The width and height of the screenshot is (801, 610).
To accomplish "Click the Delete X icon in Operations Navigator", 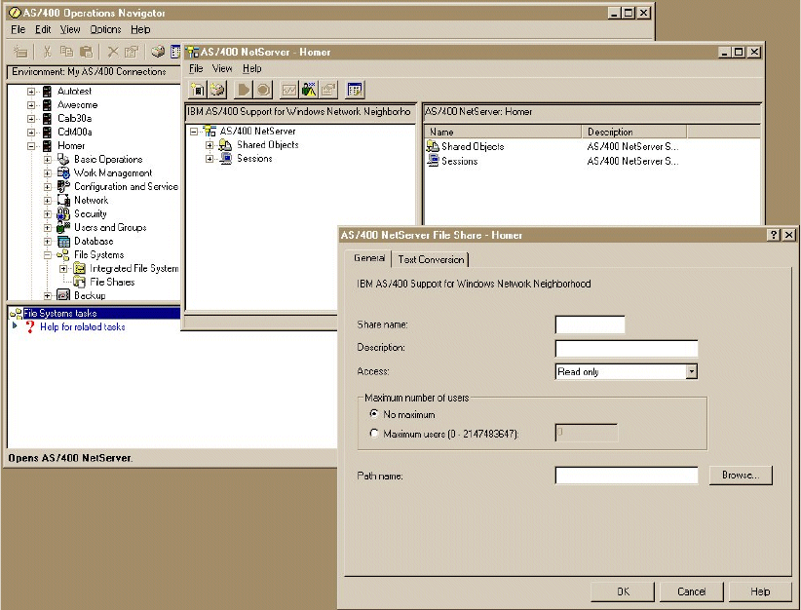I will [x=113, y=52].
